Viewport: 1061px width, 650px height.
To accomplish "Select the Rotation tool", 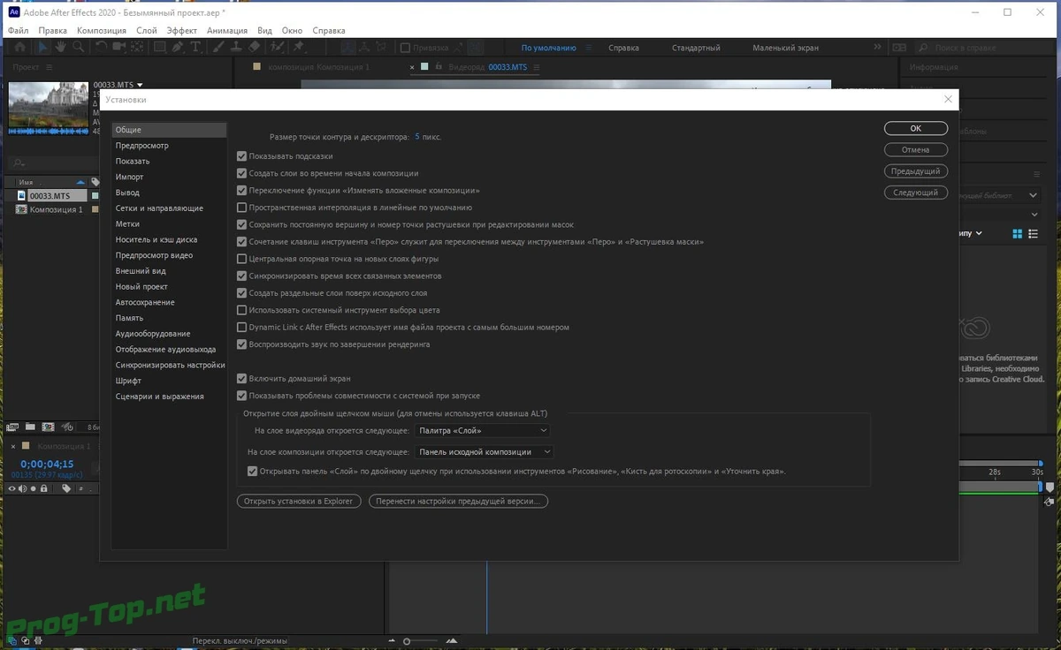I will click(102, 47).
